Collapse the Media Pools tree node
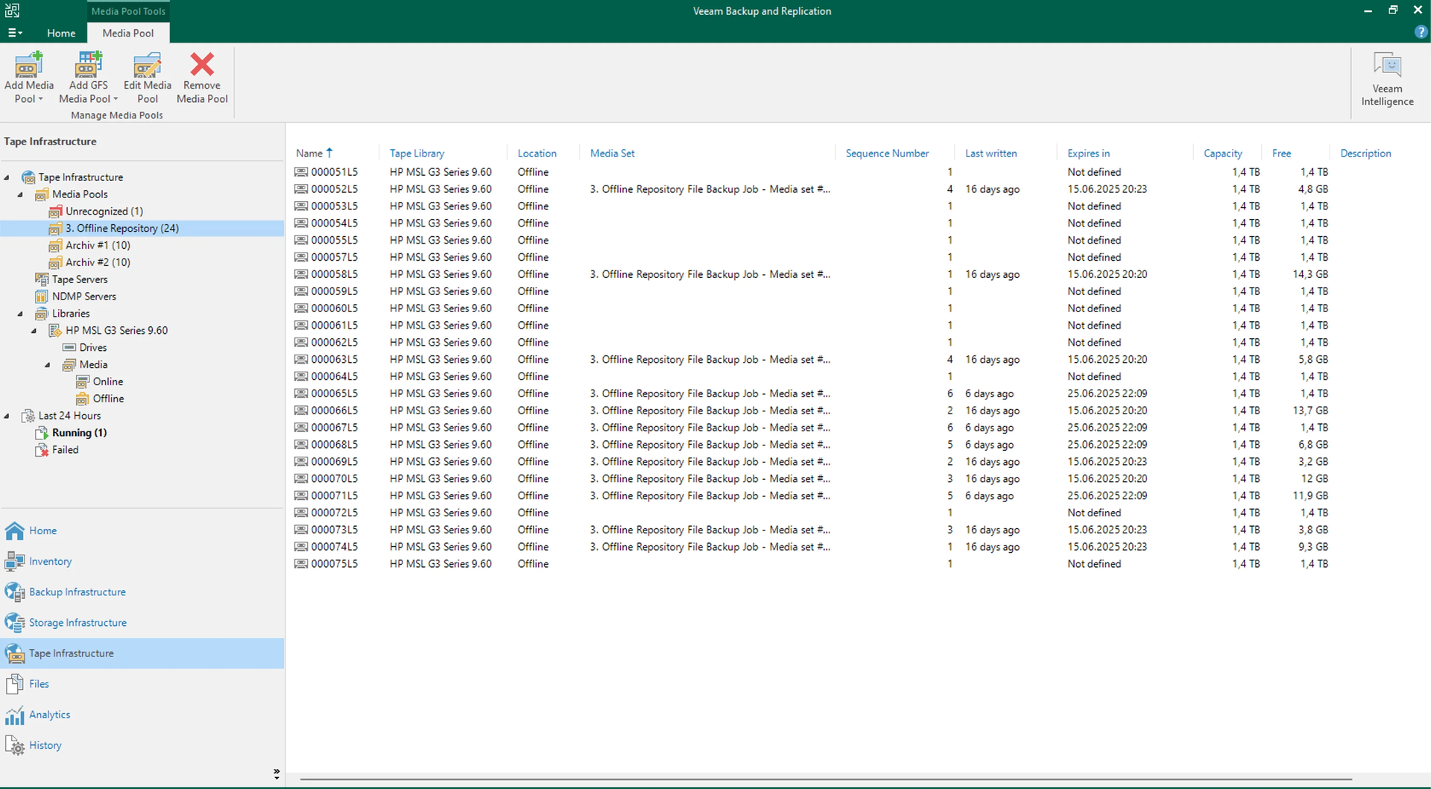 pos(21,194)
